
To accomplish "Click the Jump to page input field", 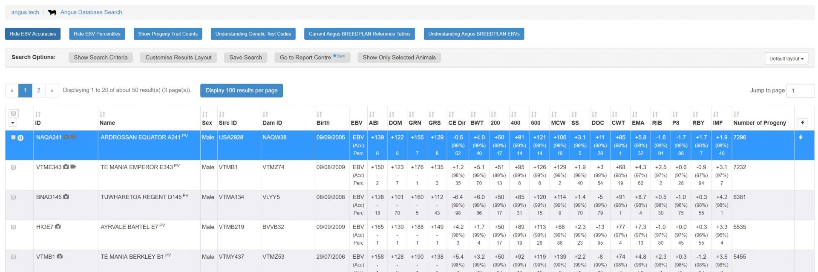I will (800, 90).
